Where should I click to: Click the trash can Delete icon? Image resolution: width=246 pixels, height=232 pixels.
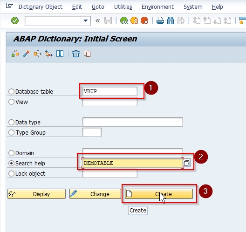coord(76,54)
